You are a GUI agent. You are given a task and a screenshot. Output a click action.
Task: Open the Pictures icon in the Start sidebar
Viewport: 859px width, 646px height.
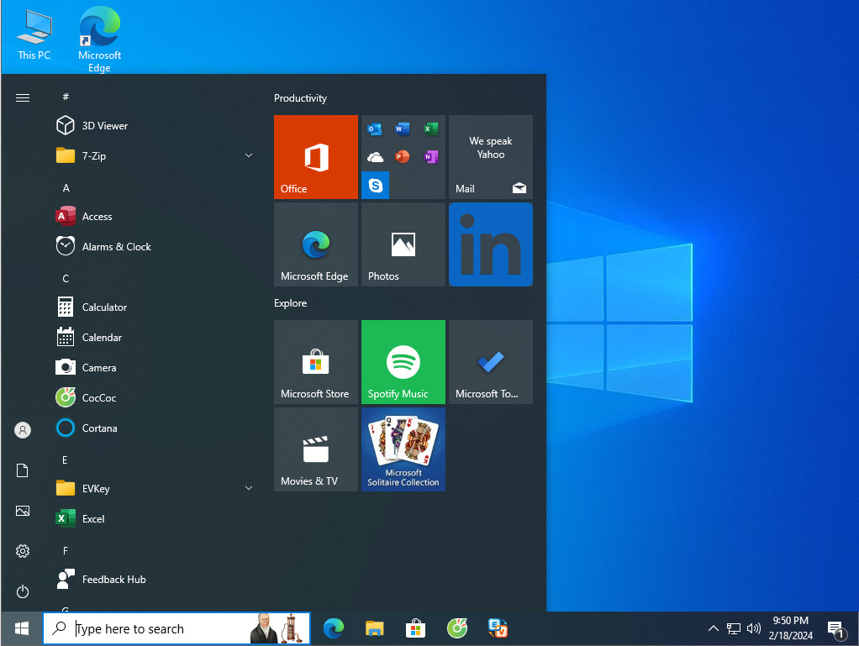(22, 511)
